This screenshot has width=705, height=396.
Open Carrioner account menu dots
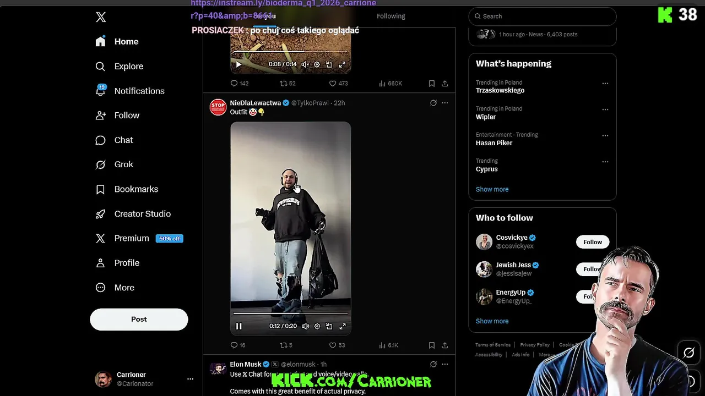tap(190, 379)
